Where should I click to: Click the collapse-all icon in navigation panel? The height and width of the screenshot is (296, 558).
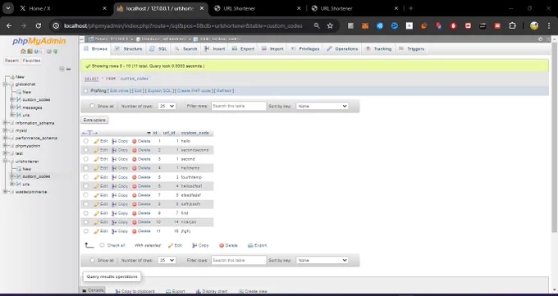tap(62, 69)
